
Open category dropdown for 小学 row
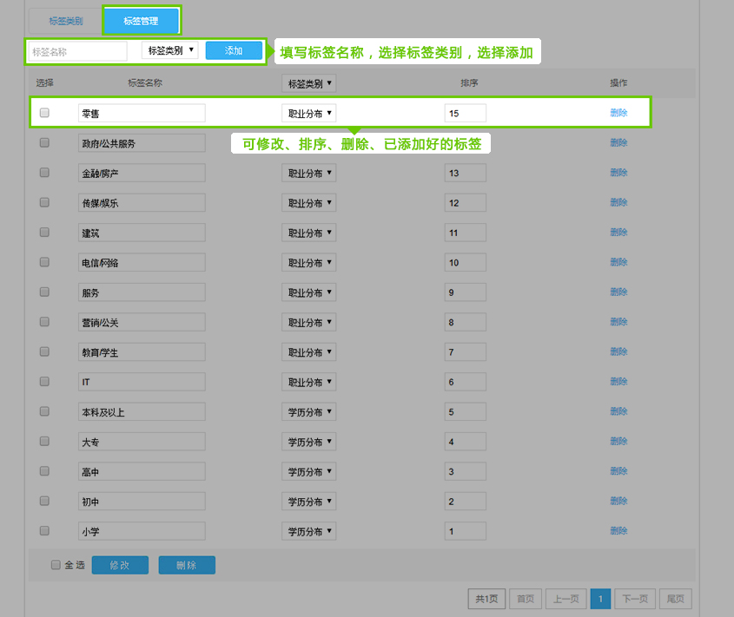click(x=309, y=531)
